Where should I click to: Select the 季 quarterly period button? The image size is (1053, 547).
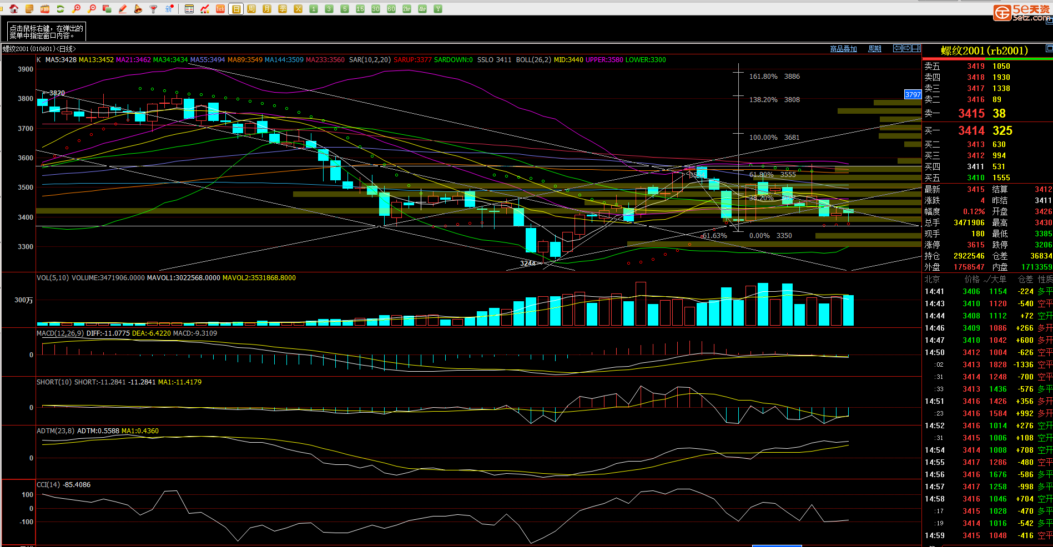coord(283,9)
